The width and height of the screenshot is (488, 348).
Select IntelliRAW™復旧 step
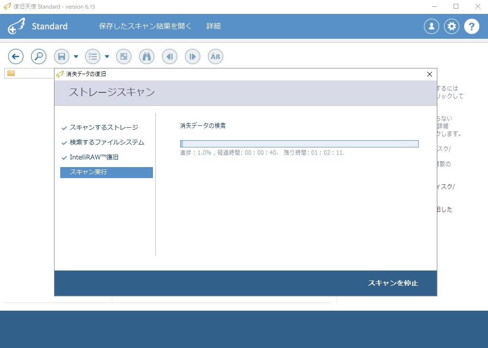click(x=94, y=157)
